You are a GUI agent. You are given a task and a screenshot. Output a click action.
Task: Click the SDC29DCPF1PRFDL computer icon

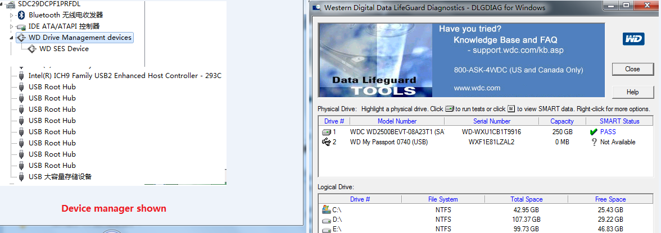click(12, 4)
